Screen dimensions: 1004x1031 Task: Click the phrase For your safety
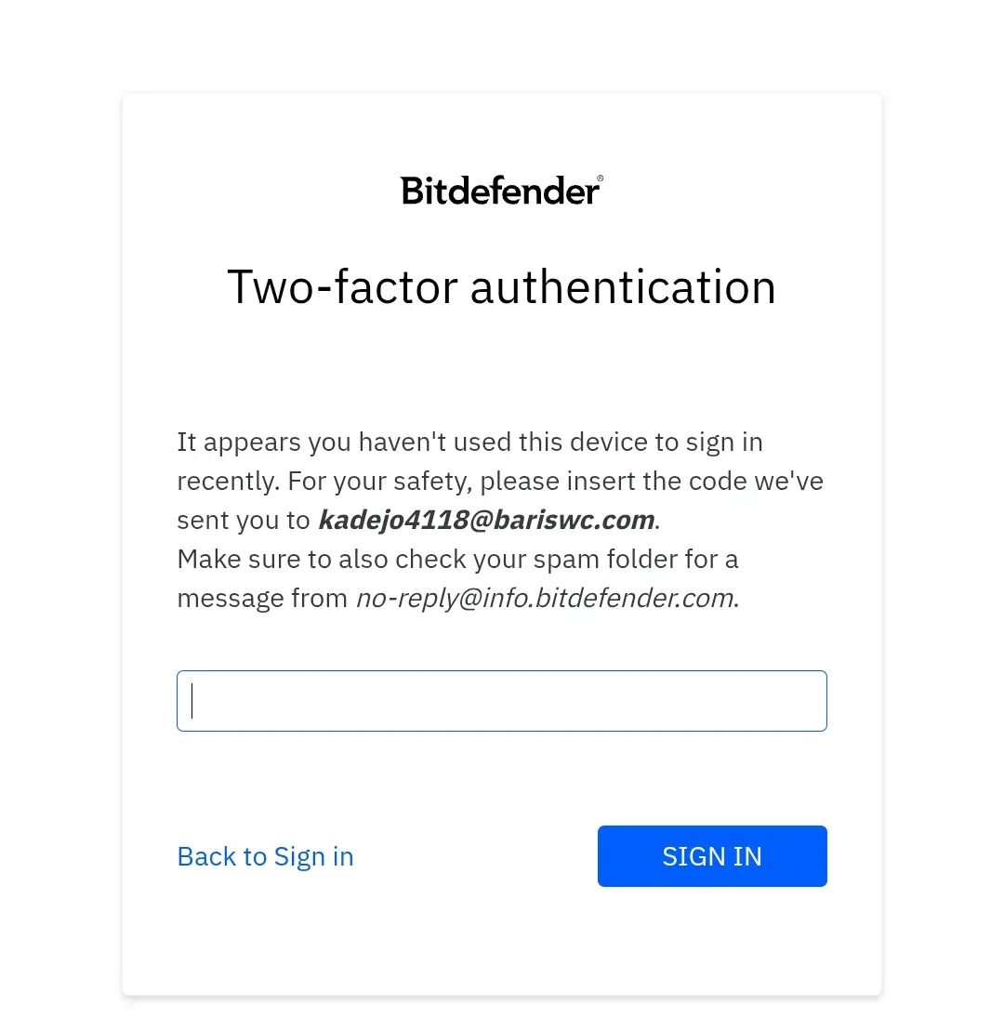tap(380, 482)
